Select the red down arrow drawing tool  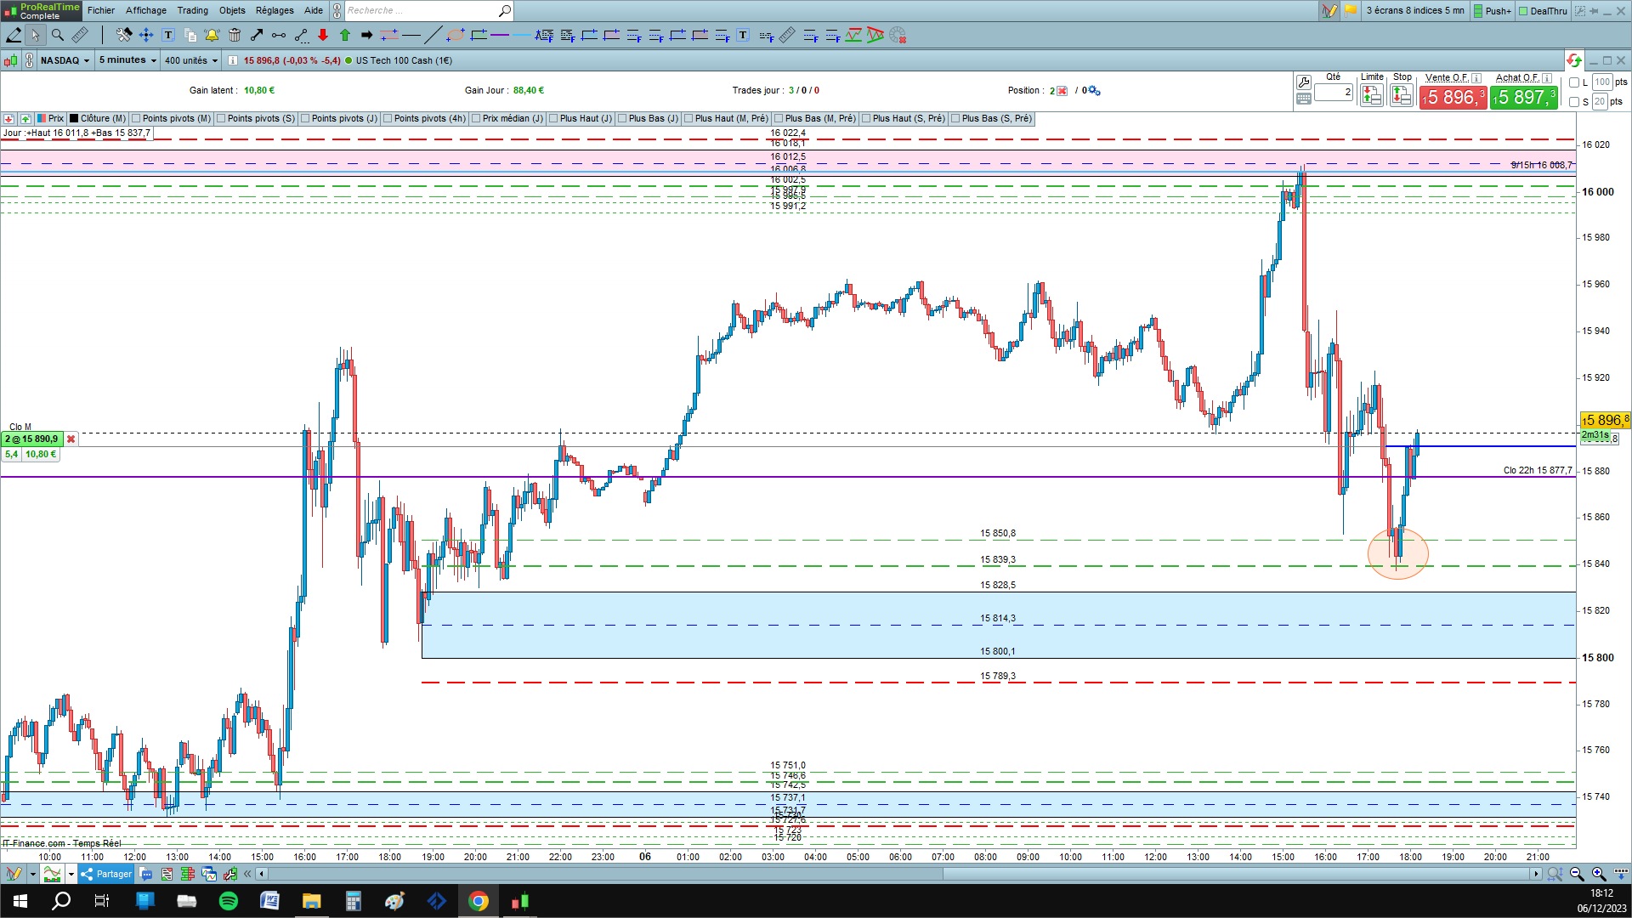[x=323, y=35]
